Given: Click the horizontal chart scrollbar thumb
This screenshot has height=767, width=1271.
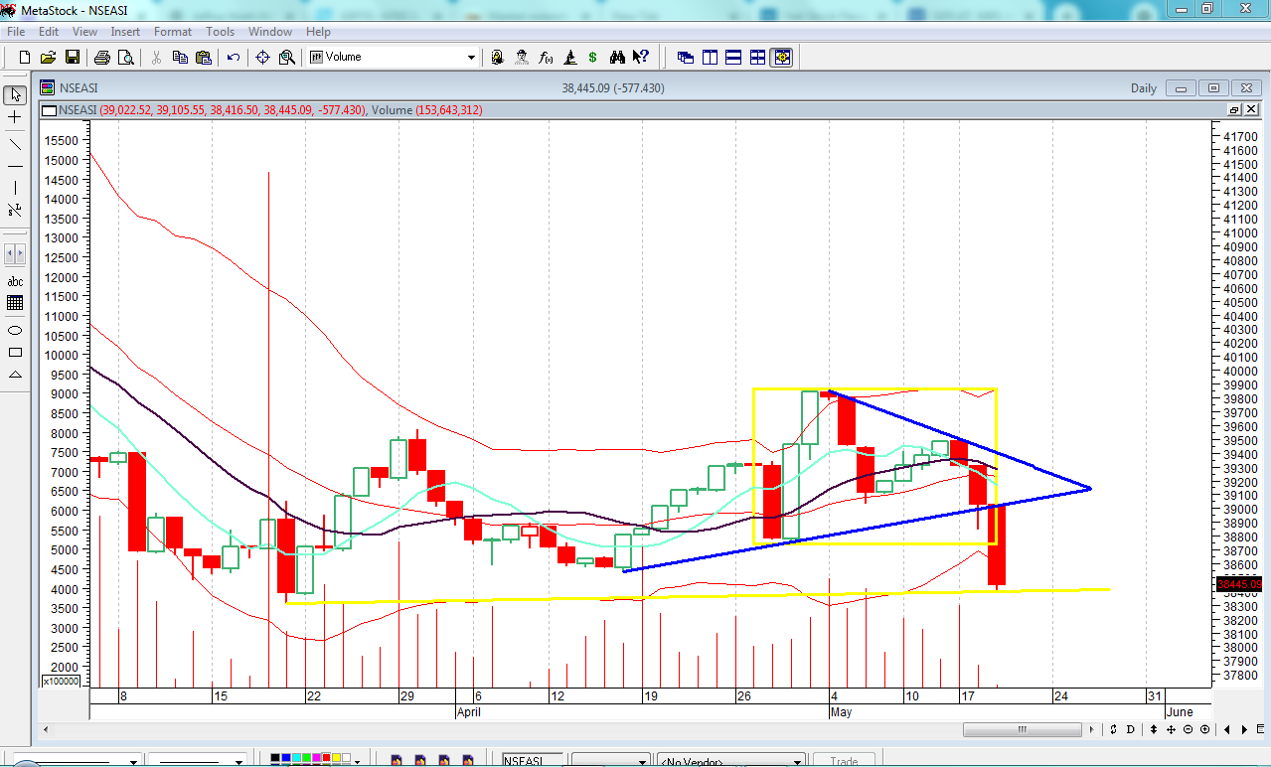Looking at the screenshot, I should tap(1022, 730).
